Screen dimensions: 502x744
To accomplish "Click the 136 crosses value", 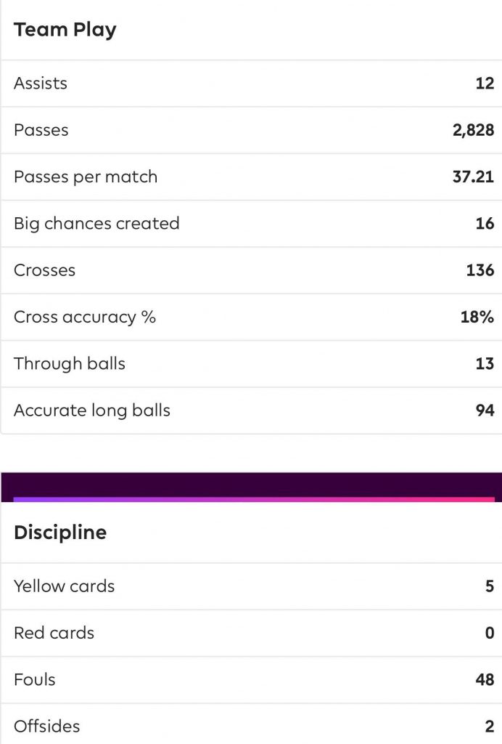I will (x=480, y=270).
